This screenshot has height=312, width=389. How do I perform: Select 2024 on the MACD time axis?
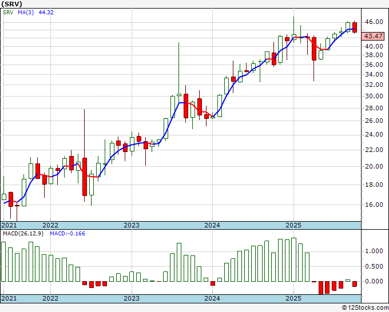coord(212,298)
